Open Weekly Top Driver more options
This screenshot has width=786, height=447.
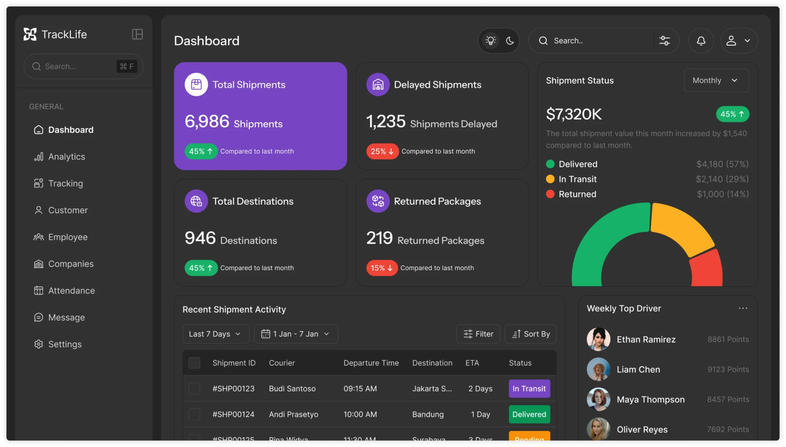[x=743, y=308]
